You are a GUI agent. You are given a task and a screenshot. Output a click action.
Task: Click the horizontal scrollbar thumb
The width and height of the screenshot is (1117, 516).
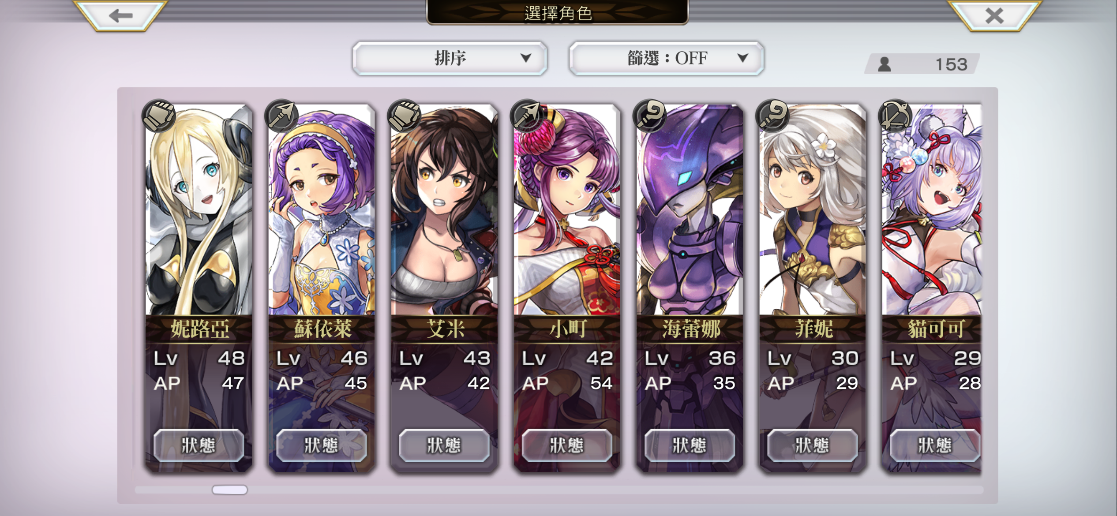[x=230, y=490]
